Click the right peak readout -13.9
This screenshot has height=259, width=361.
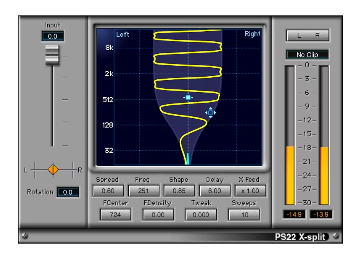321,214
